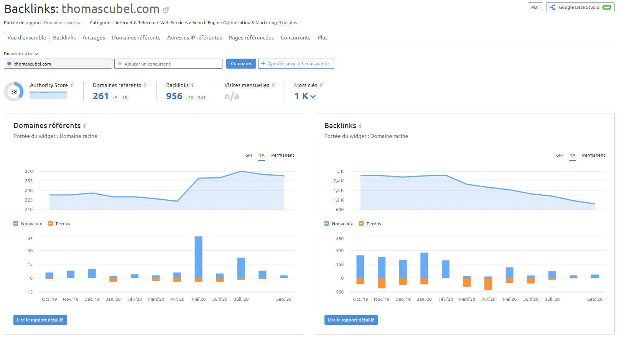Show info icon next to Domaines référents metric
Image resolution: width=619 pixels, height=341 pixels.
[145, 85]
